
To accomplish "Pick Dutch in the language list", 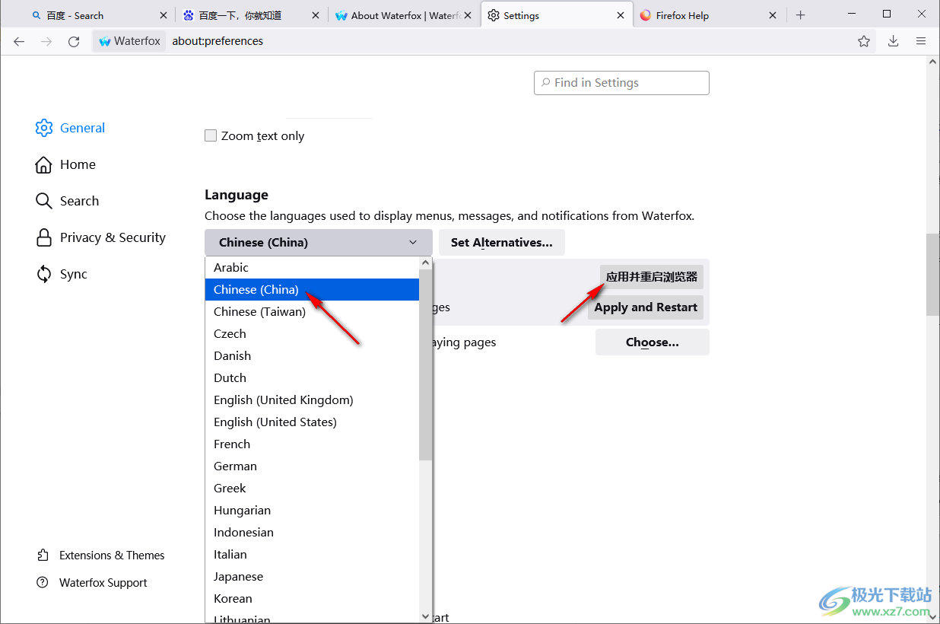I will click(x=312, y=377).
